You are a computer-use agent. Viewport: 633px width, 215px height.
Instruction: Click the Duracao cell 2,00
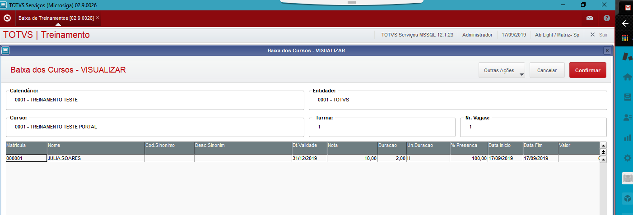pos(392,159)
